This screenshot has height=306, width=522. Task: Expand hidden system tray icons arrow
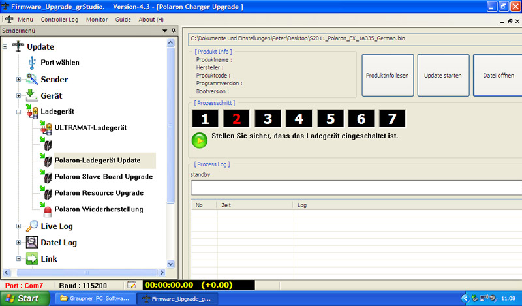point(466,299)
